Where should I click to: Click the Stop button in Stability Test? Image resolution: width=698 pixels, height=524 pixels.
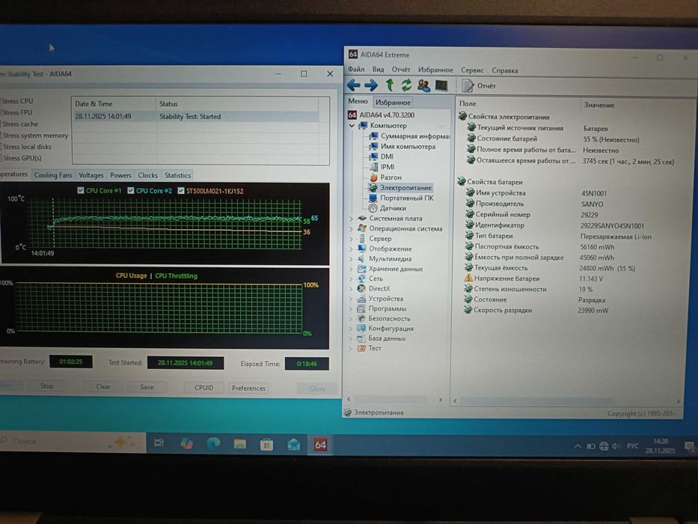tap(46, 386)
